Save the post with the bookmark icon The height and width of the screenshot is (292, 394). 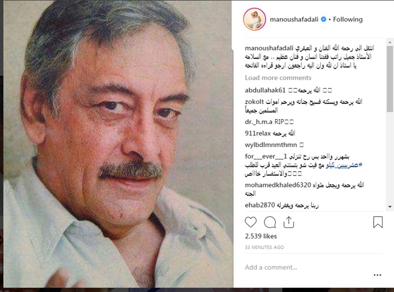[x=378, y=222]
